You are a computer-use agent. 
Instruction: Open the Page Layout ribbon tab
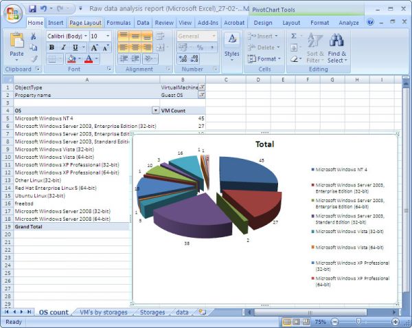pyautogui.click(x=85, y=23)
